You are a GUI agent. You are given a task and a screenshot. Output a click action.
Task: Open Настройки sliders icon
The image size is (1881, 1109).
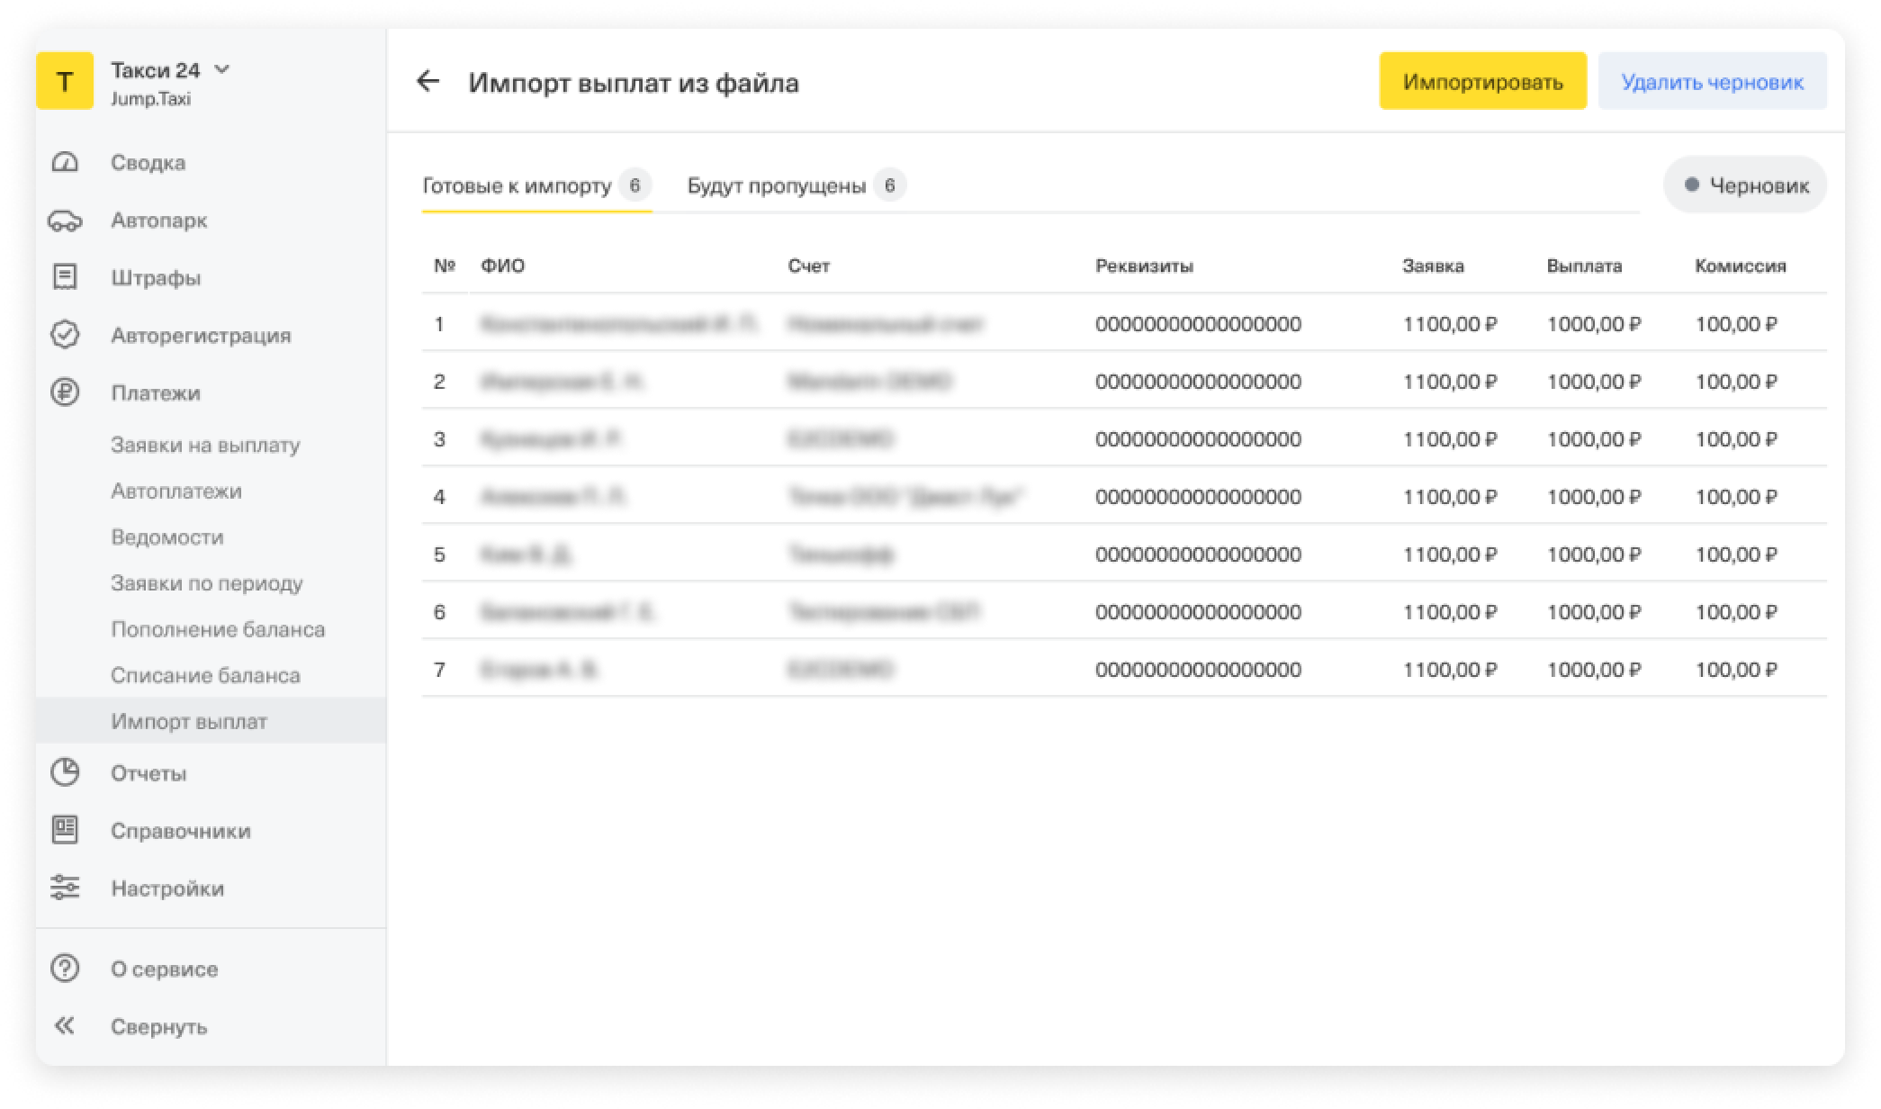tap(65, 888)
